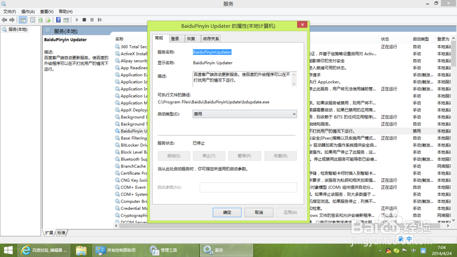Select the BranchCache service row
Viewport: 457px width, 257px height.
(x=131, y=166)
